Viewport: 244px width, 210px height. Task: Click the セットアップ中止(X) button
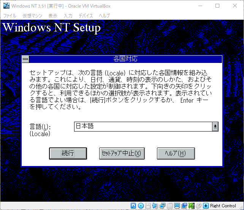click(x=122, y=154)
